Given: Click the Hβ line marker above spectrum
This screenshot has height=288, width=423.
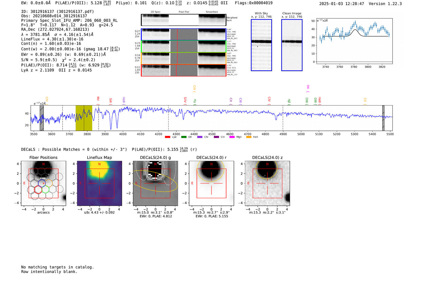Looking at the screenshot, I should pos(289,102).
